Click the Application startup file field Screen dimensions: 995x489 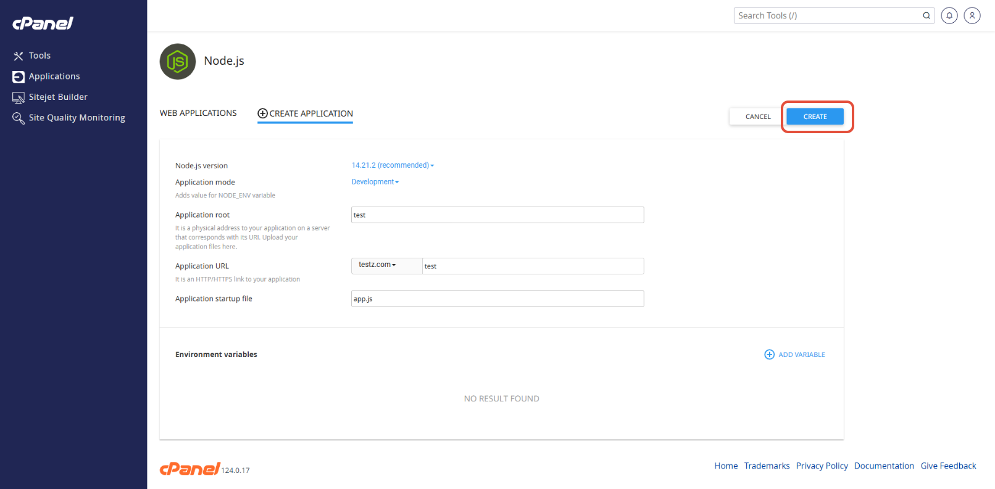497,298
